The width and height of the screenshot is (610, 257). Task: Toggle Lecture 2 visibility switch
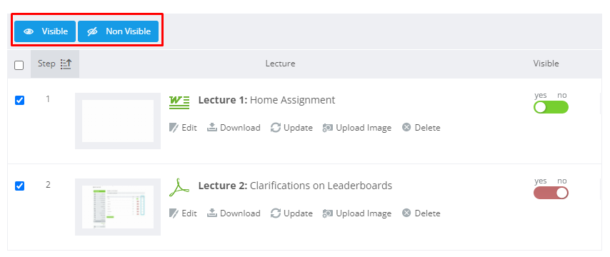tap(551, 193)
